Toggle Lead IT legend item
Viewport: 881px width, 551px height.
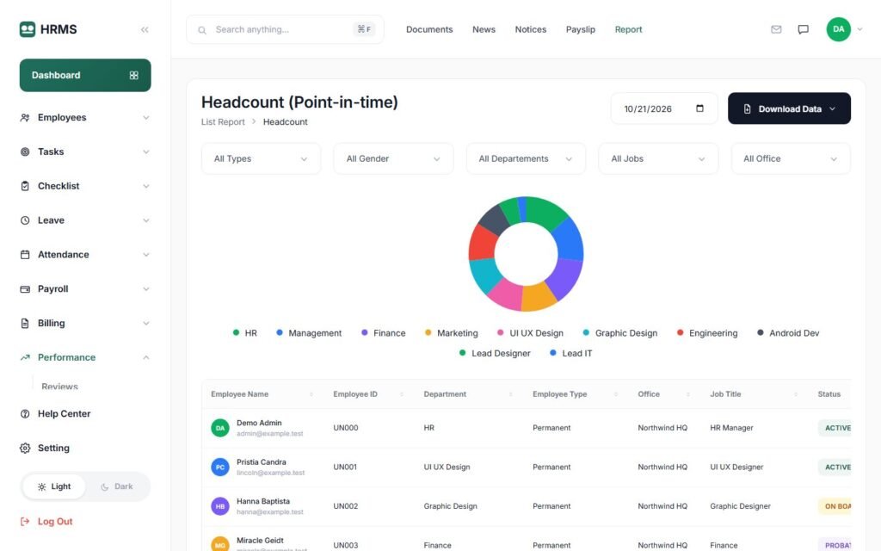[x=571, y=353]
